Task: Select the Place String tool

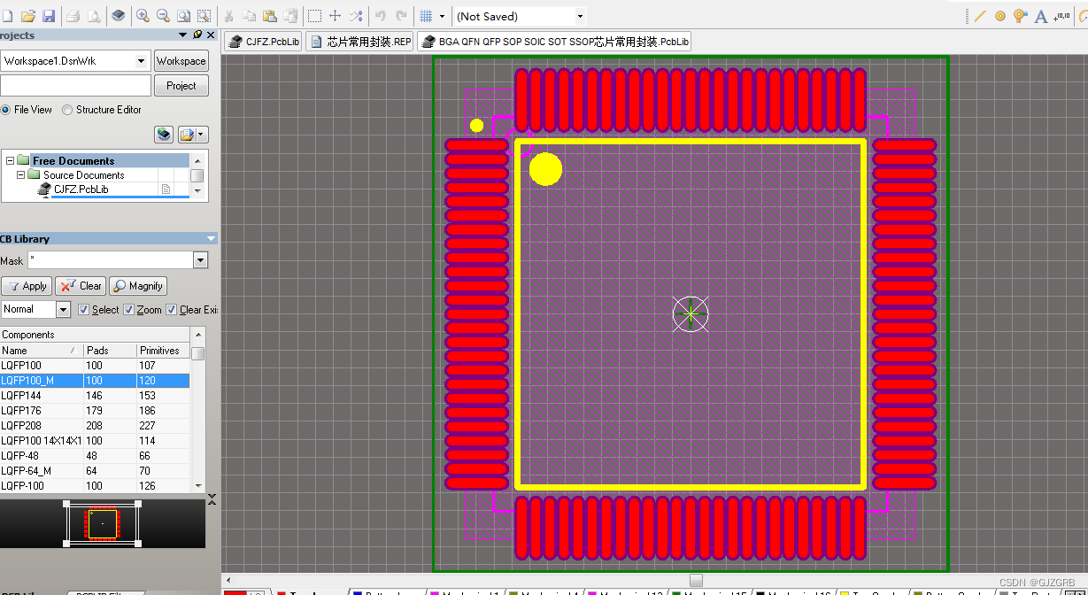Action: tap(1040, 15)
